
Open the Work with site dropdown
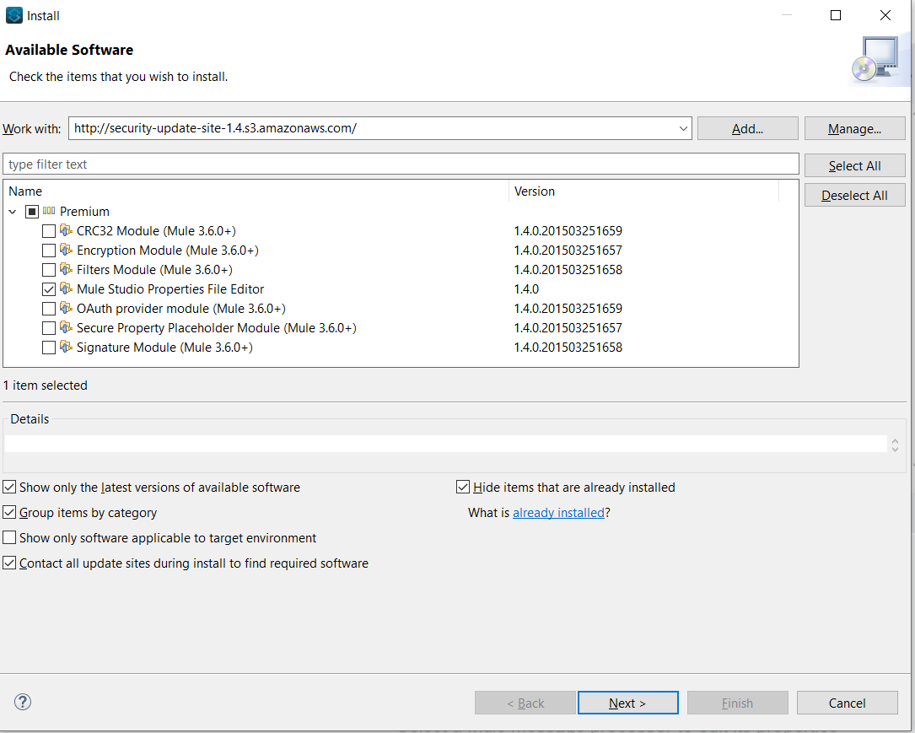tap(682, 128)
